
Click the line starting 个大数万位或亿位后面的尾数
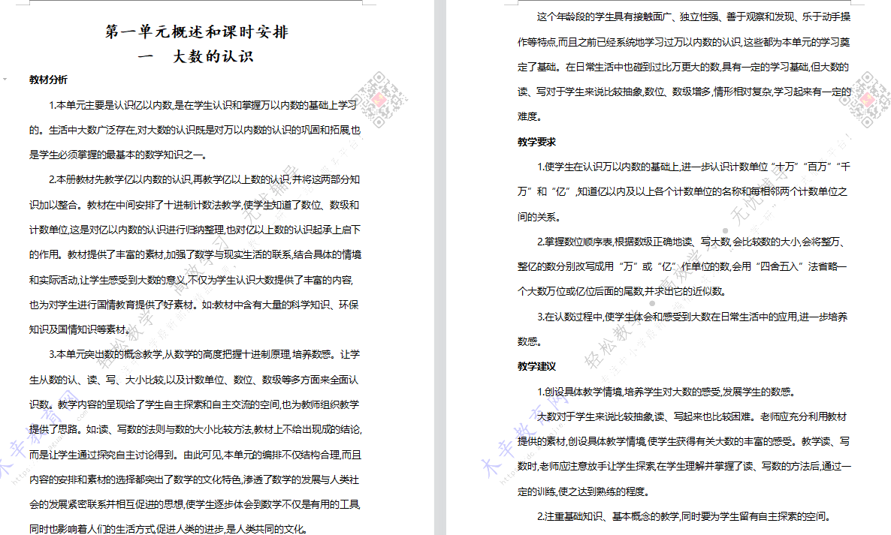[x=621, y=292]
